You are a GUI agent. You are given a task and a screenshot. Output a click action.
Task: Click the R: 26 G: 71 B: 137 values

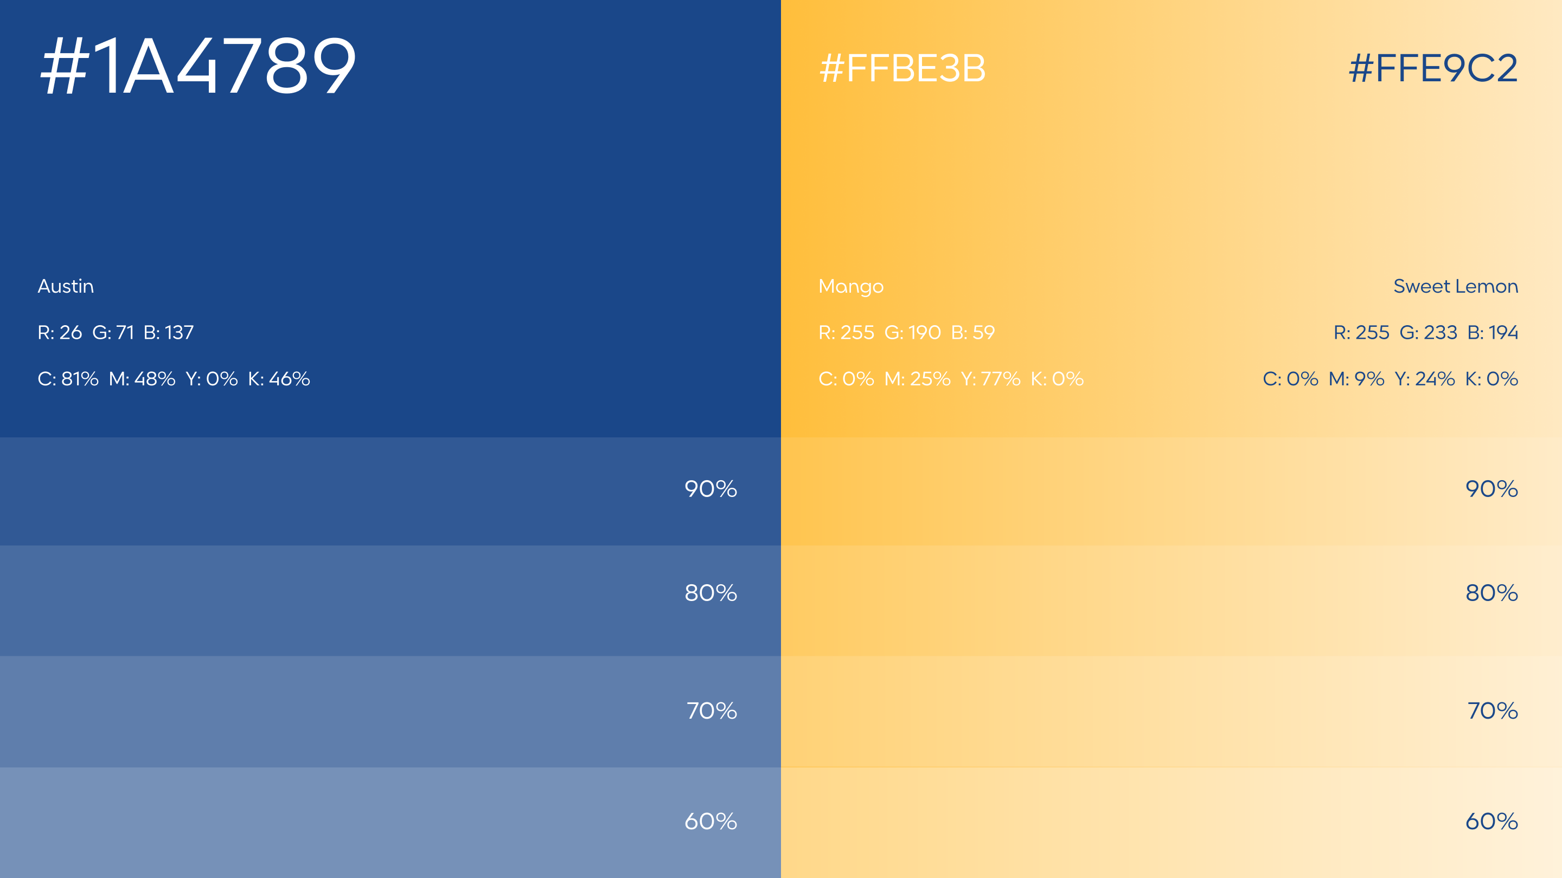(x=115, y=332)
